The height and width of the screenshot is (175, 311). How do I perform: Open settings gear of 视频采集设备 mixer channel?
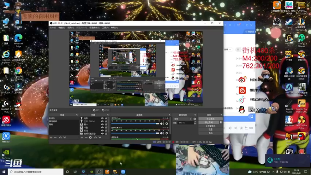(x=167, y=133)
